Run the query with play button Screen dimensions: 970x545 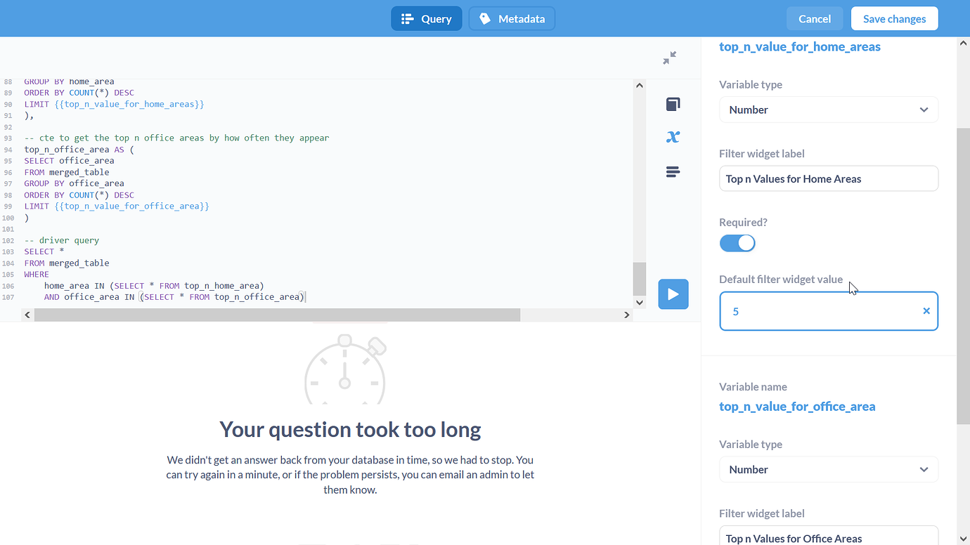pyautogui.click(x=673, y=294)
